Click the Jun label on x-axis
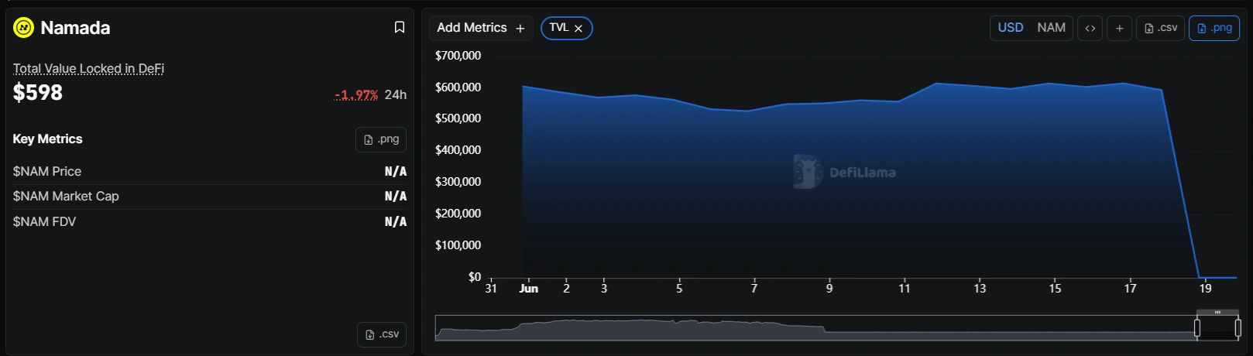1253x356 pixels. coord(529,289)
